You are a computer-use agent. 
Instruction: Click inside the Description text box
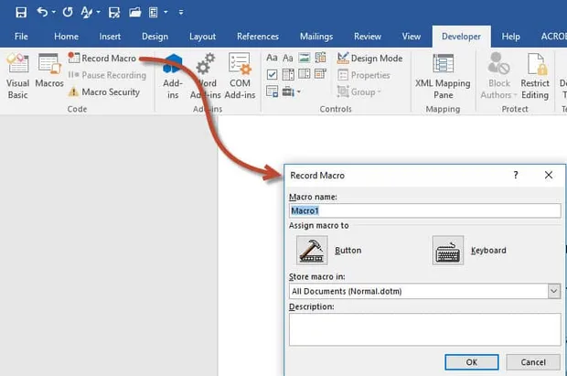(425, 329)
